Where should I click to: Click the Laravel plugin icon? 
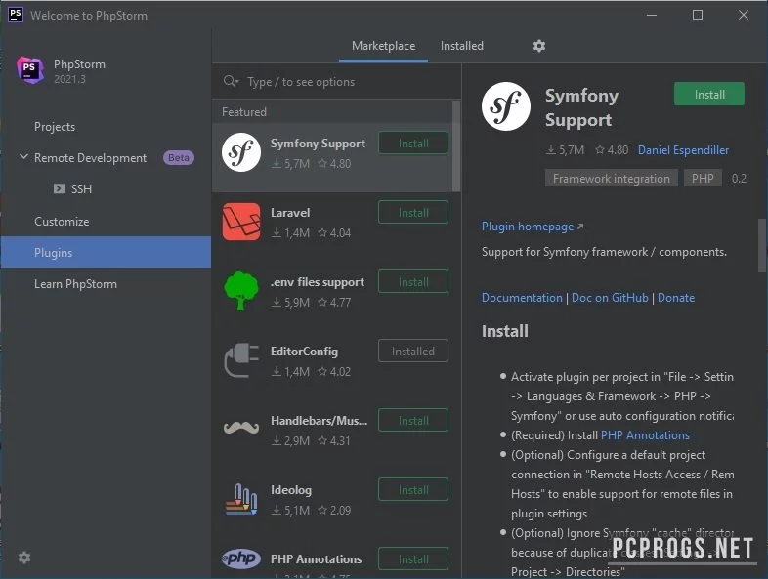pos(241,222)
